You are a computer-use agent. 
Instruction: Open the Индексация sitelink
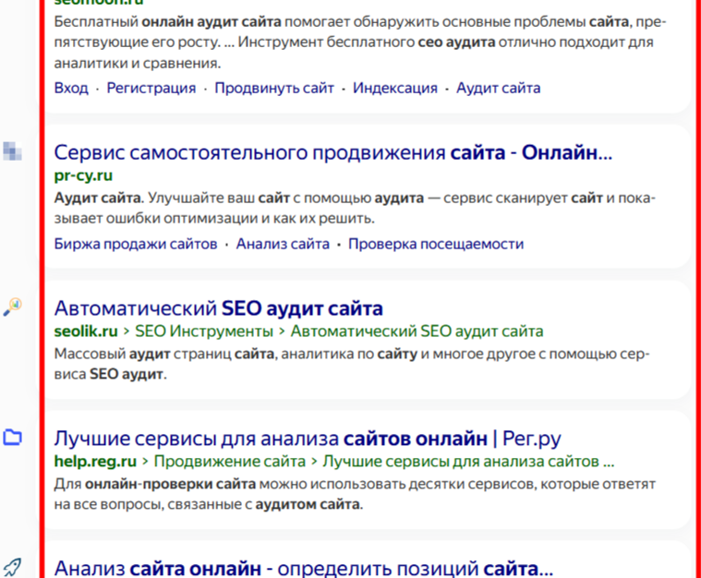tap(394, 88)
